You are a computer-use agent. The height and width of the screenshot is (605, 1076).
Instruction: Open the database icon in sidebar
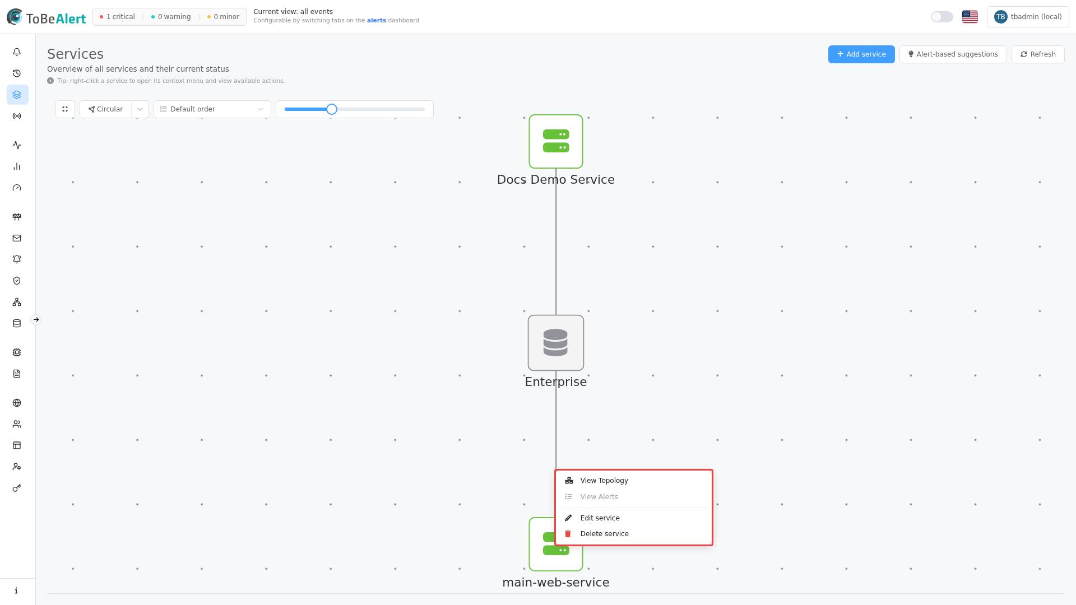[x=17, y=323]
